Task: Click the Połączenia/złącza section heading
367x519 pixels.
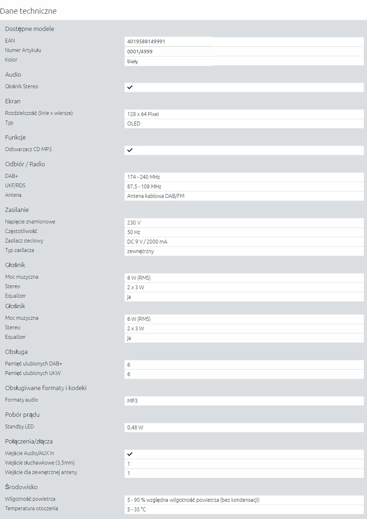Action: (x=29, y=441)
